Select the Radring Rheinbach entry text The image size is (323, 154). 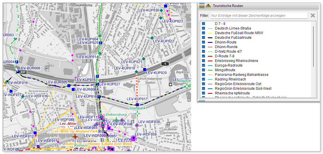click(230, 79)
